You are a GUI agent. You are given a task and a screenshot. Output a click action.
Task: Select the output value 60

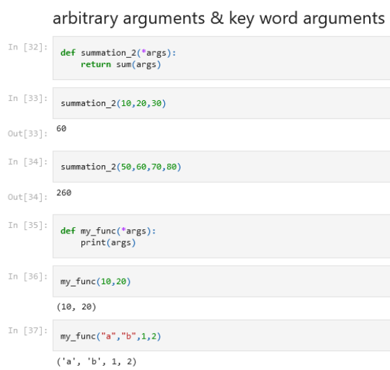point(61,129)
